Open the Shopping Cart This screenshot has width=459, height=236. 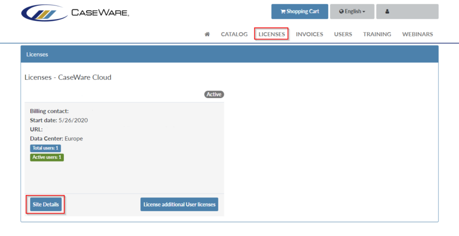299,11
